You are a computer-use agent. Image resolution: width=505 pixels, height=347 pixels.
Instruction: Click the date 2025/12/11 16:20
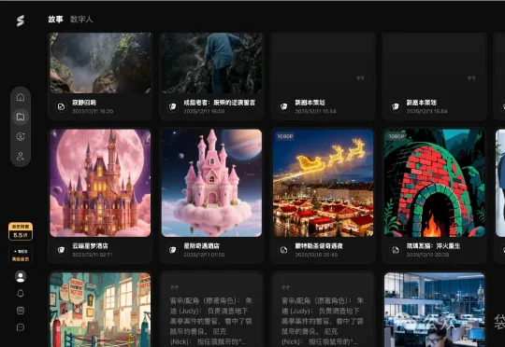coord(93,112)
